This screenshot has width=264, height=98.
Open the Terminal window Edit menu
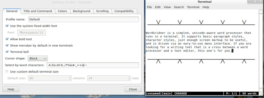point(158,7)
